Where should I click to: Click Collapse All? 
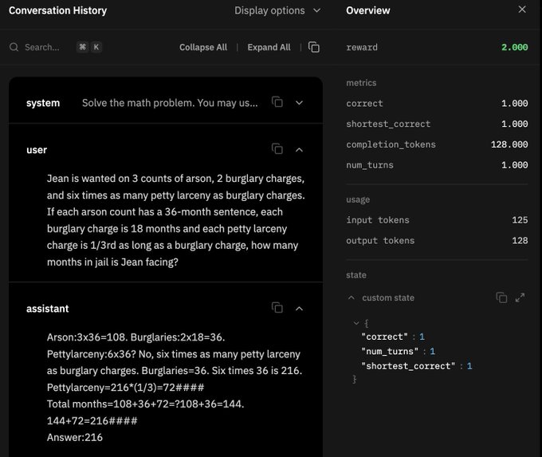click(203, 47)
